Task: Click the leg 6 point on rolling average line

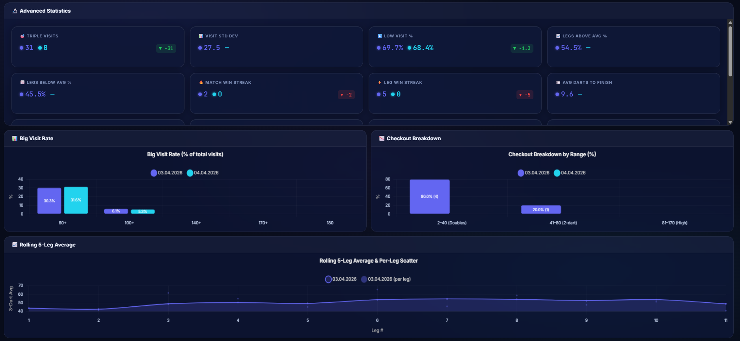Action: click(377, 300)
